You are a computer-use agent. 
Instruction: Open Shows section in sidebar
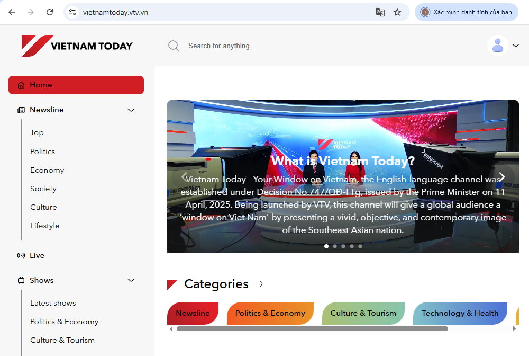point(41,280)
